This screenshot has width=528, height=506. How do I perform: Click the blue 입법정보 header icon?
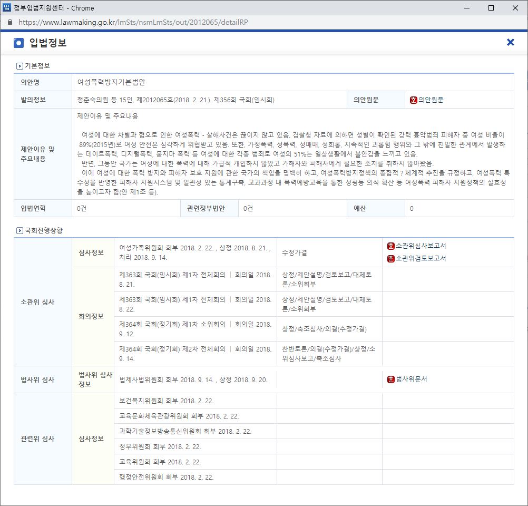point(19,43)
